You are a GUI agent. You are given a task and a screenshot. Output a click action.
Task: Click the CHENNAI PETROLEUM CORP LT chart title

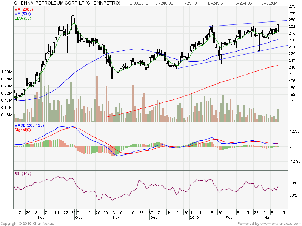pos(68,4)
